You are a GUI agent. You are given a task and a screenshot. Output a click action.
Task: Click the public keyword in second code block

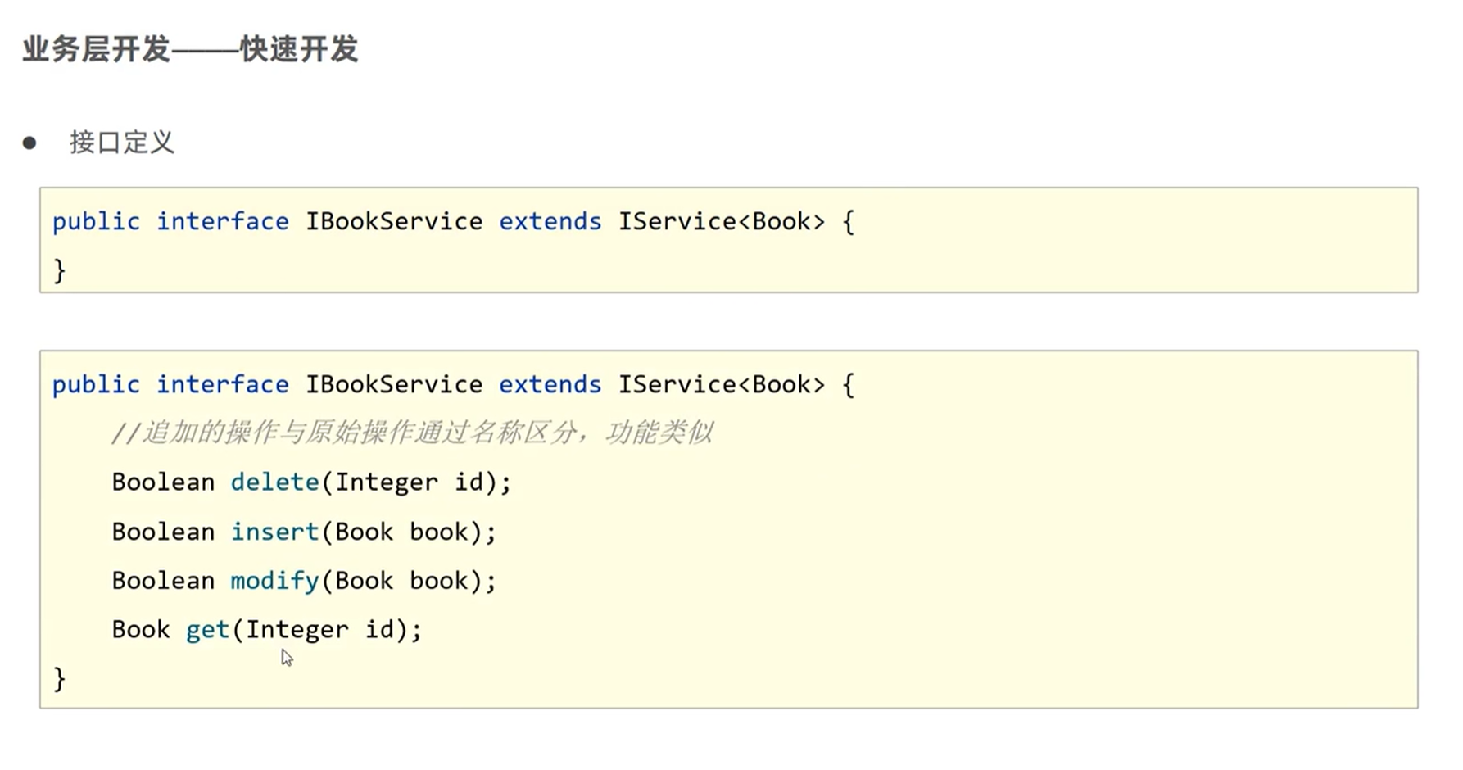pyautogui.click(x=96, y=384)
